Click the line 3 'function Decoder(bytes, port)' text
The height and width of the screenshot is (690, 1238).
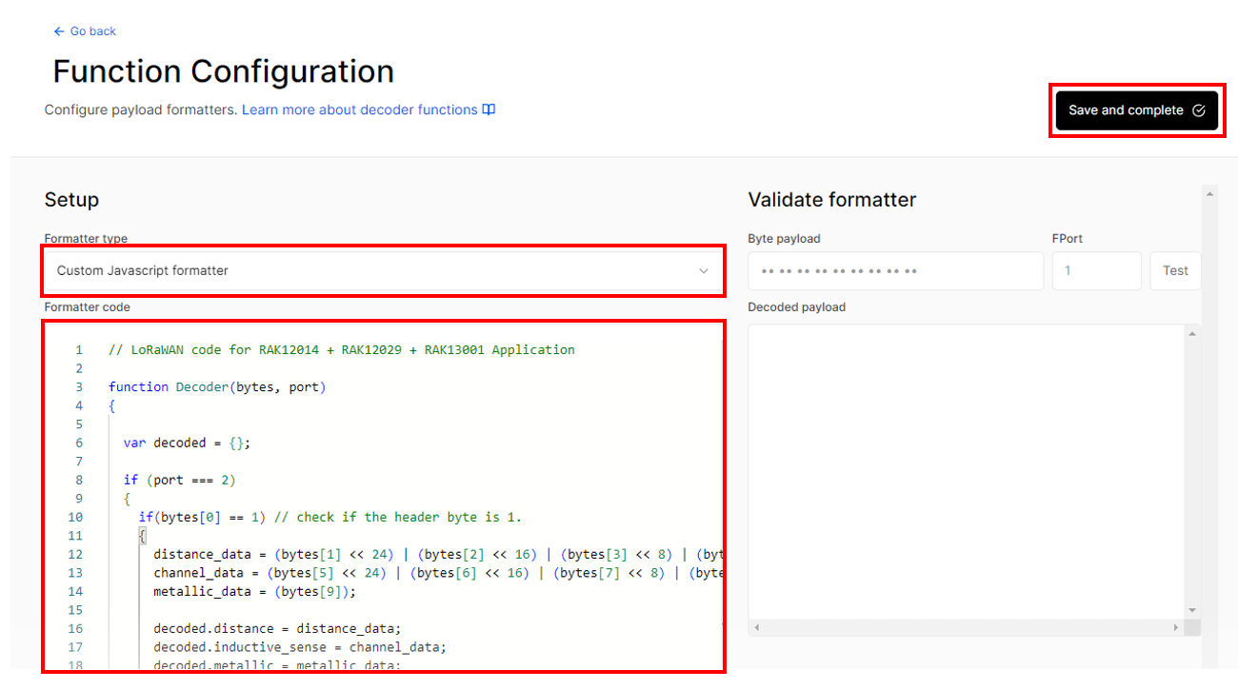(x=217, y=386)
